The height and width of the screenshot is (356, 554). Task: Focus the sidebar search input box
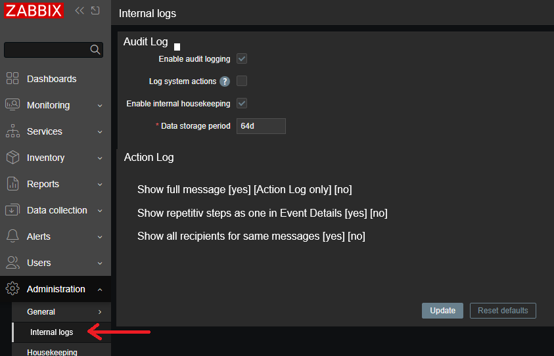46,50
